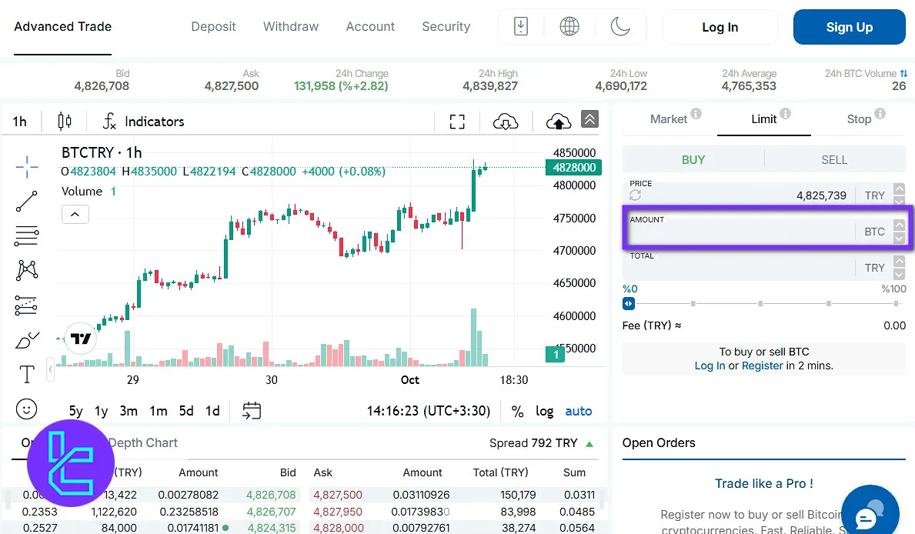Open the XABCD pattern tool
The height and width of the screenshot is (534, 915).
tap(25, 270)
